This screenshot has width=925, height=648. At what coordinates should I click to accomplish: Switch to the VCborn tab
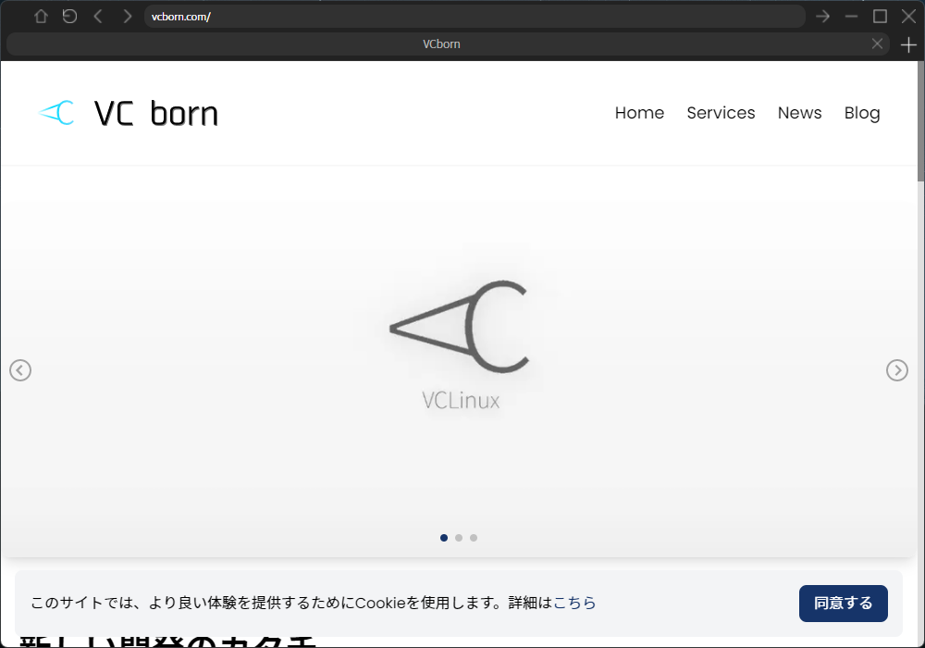(441, 44)
